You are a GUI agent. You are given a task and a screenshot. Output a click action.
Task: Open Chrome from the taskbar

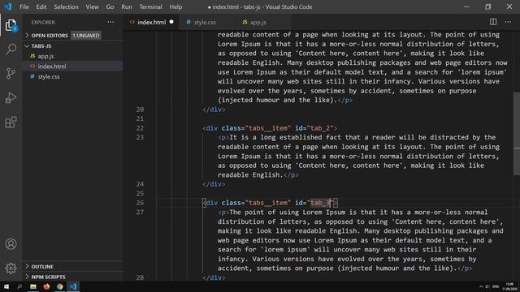click(x=59, y=286)
